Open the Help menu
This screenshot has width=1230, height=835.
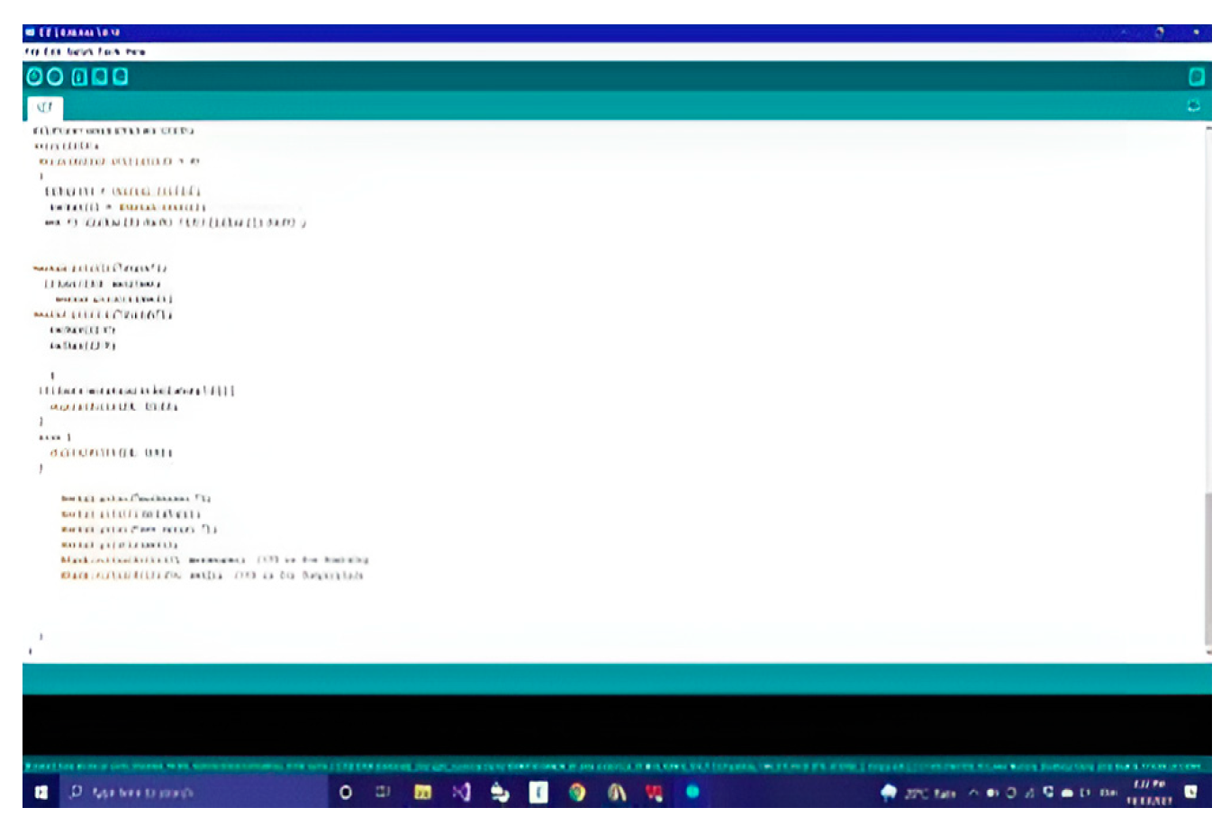coord(136,52)
